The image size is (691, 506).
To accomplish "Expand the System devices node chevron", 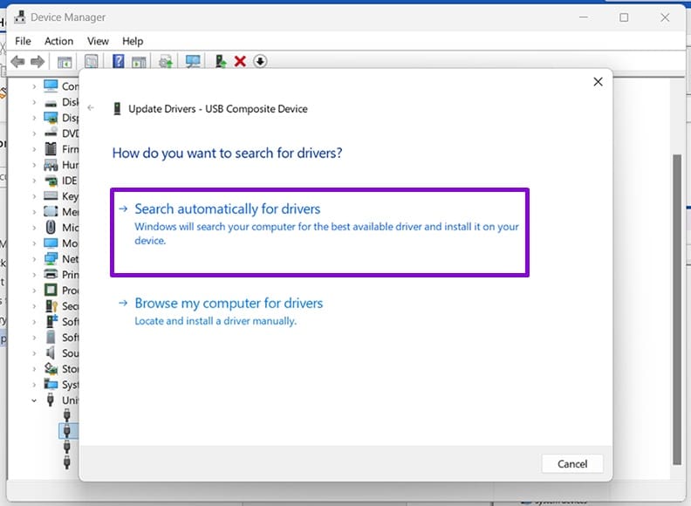I will (34, 385).
